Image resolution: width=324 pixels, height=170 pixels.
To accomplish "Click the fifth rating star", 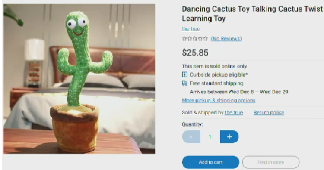I will point(205,38).
